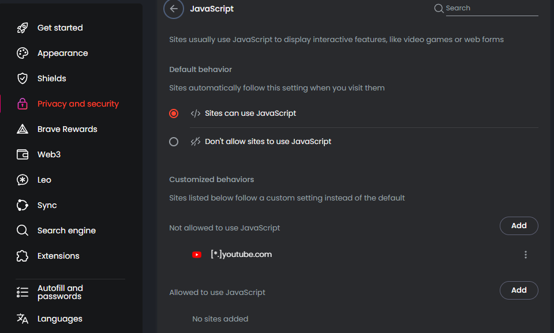Screen dimensions: 554x333
Task: Open Shields using the shield icon
Action: [x=23, y=78]
